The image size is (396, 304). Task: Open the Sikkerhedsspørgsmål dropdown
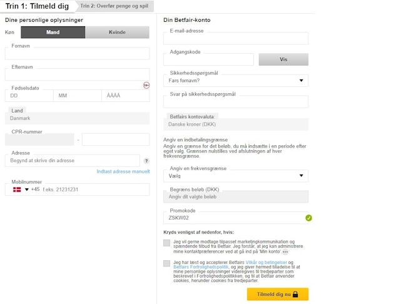click(x=235, y=81)
